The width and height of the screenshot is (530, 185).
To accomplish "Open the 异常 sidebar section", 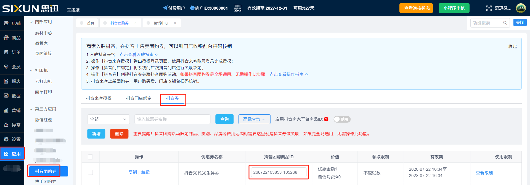I will click(x=12, y=125).
